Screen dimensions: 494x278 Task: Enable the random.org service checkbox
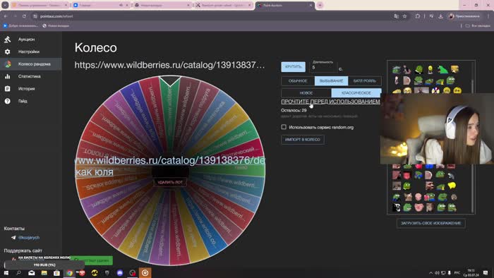click(x=284, y=127)
